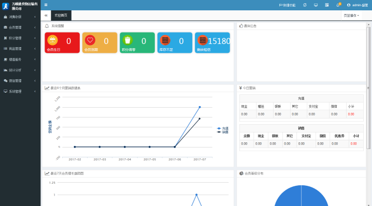
Task: Click the 积分清零 trash bin icon
Action: (127, 40)
